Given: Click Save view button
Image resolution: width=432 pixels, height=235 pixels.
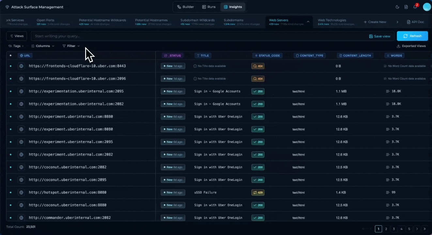Looking at the screenshot, I should pyautogui.click(x=379, y=36).
